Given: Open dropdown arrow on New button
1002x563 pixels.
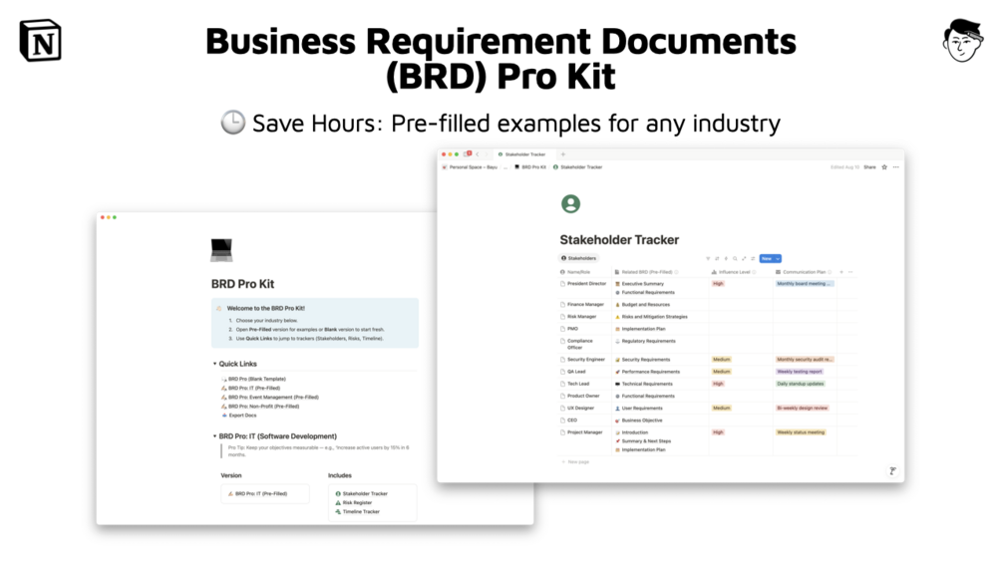Looking at the screenshot, I should click(x=778, y=258).
